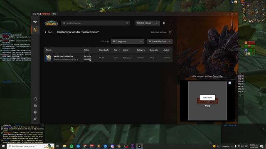The image size is (266, 149).
Task: Open File Explorer from the taskbar
Action: [65, 146]
